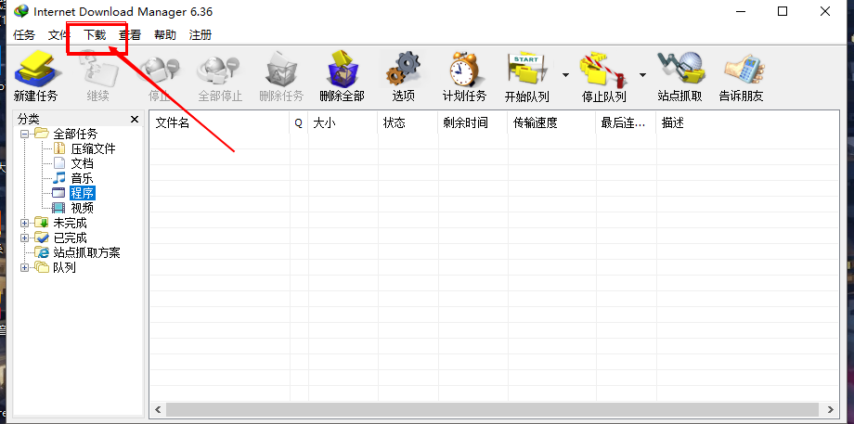Click the 删除全部 delete all icon

(342, 76)
